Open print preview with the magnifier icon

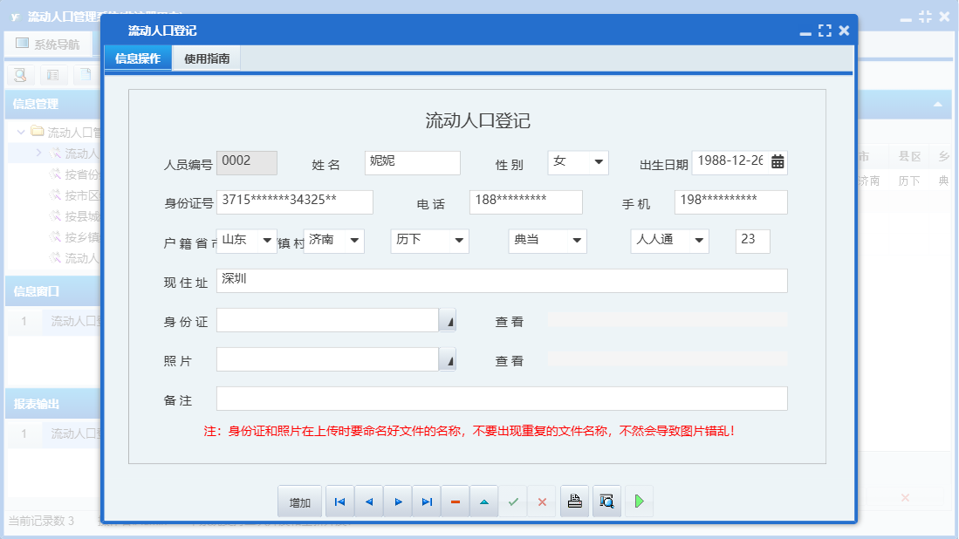tap(606, 501)
